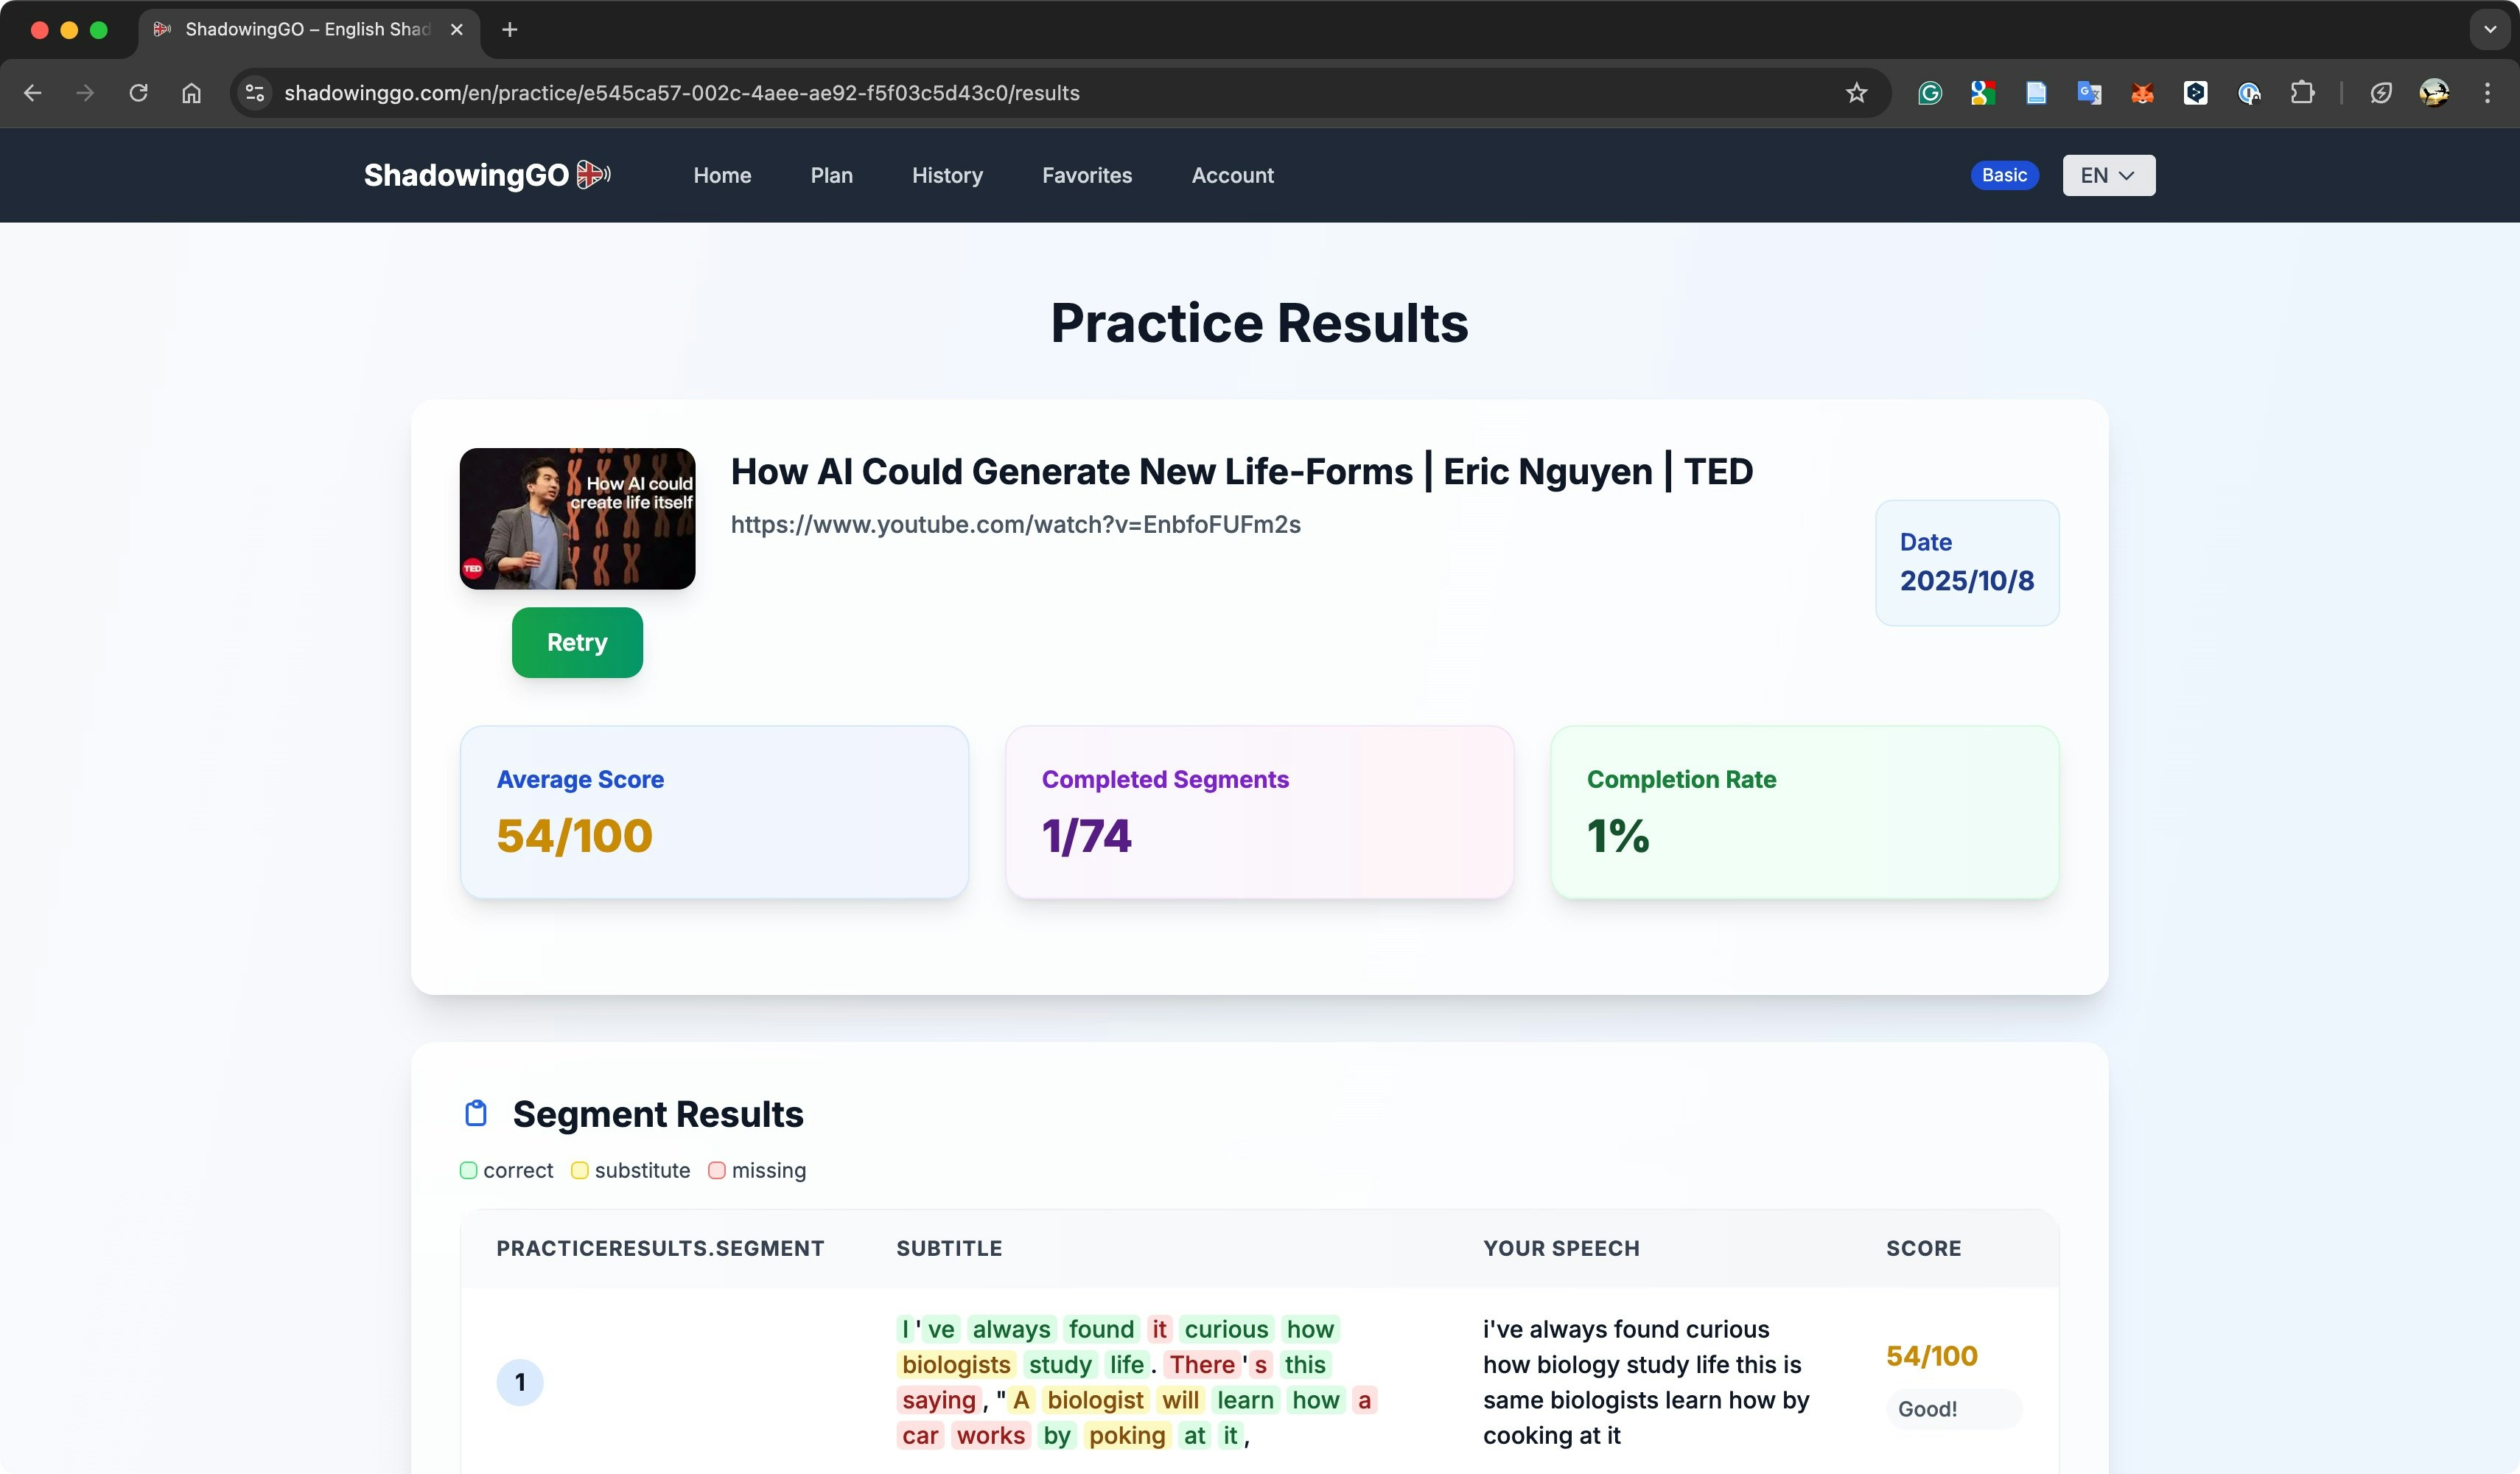
Task: Click the Basic plan badge
Action: coord(2004,175)
